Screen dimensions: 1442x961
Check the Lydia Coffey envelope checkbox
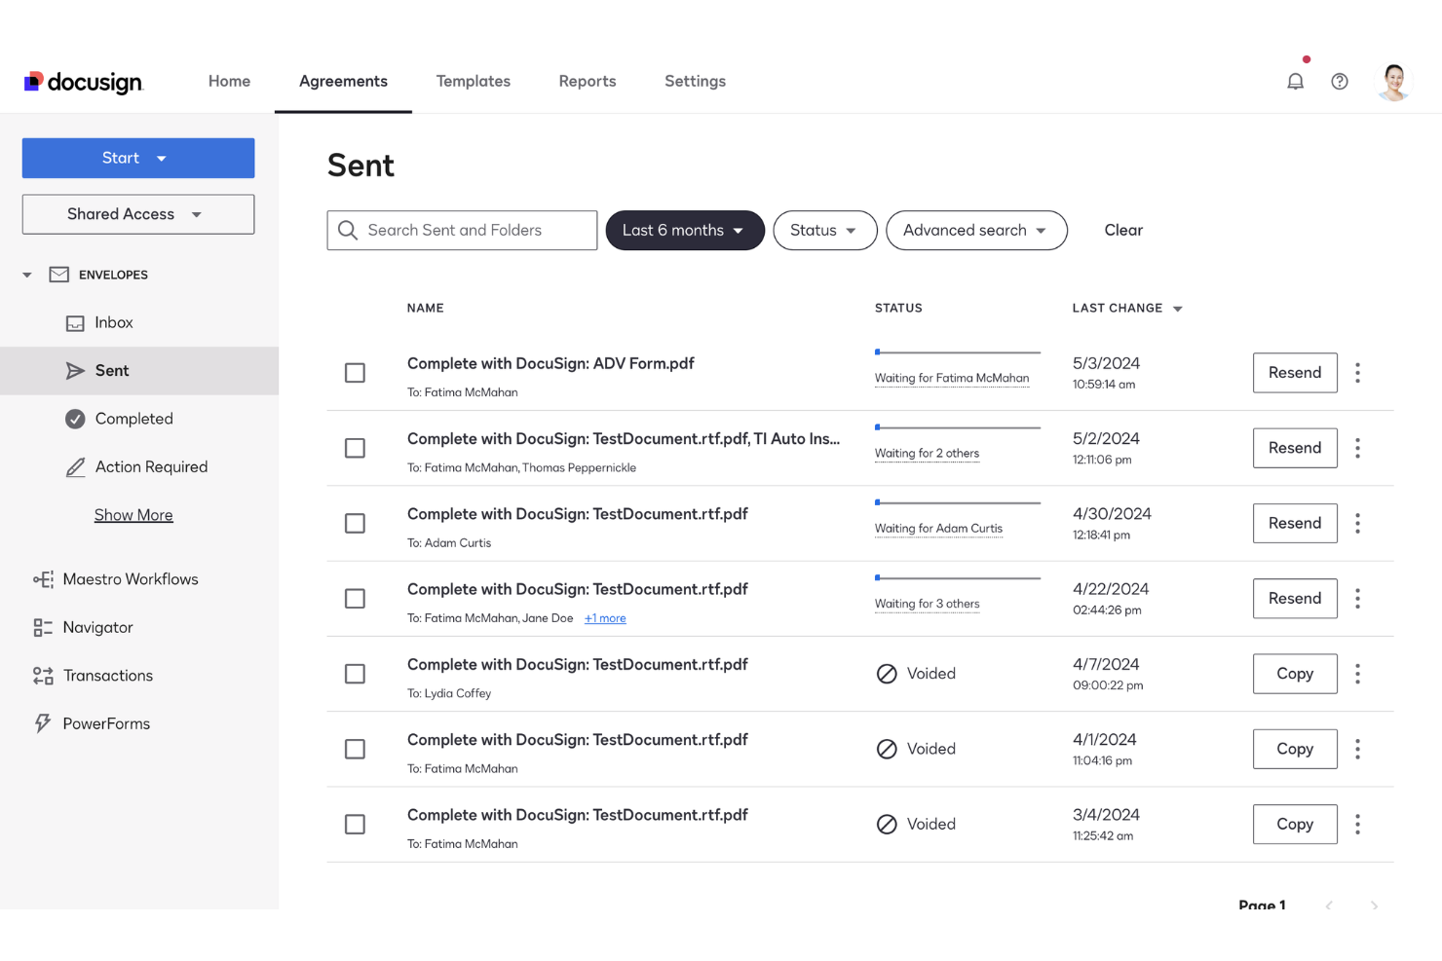pos(355,674)
